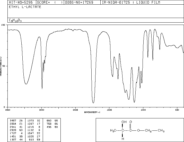Click the WAVENUMBER axis title
The image size is (184, 142).
click(x=92, y=112)
